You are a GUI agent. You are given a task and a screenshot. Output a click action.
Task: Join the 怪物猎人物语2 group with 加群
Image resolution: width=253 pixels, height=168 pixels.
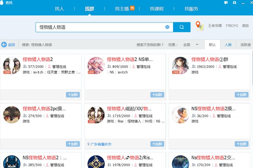coord(73,95)
